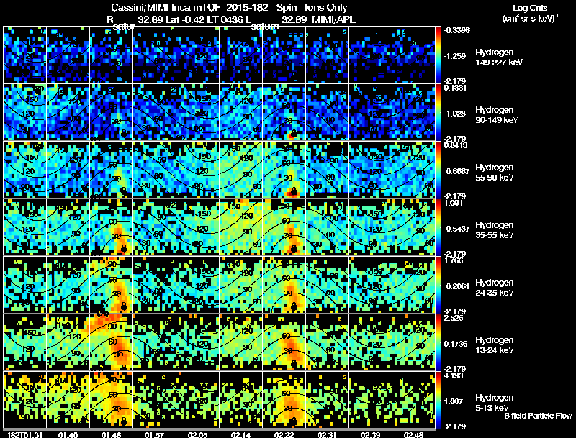Click the MIMI/APL text in the header
Image resolution: width=576 pixels, height=438 pixels.
(x=333, y=19)
